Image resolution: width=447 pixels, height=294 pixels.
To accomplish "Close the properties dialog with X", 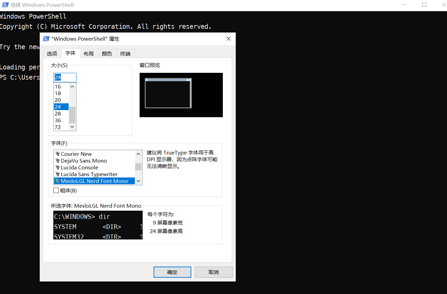I will coord(229,39).
